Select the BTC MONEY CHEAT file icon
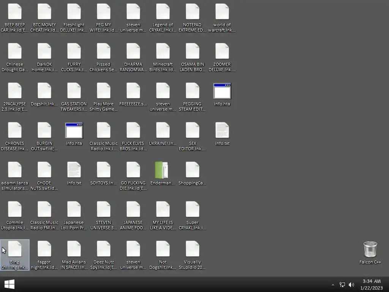 point(44,11)
